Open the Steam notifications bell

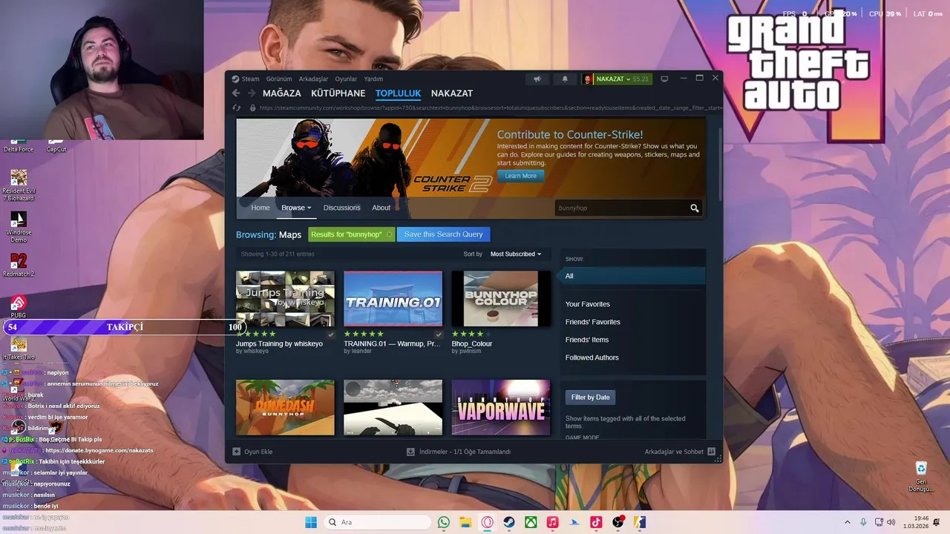tap(565, 79)
